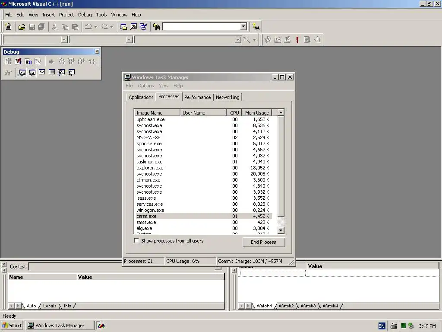Click the Undo arrow icon
The width and height of the screenshot is (442, 332).
point(88,27)
